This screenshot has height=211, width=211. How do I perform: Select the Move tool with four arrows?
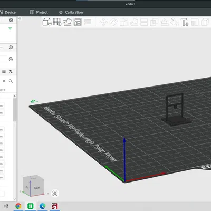[103, 22]
